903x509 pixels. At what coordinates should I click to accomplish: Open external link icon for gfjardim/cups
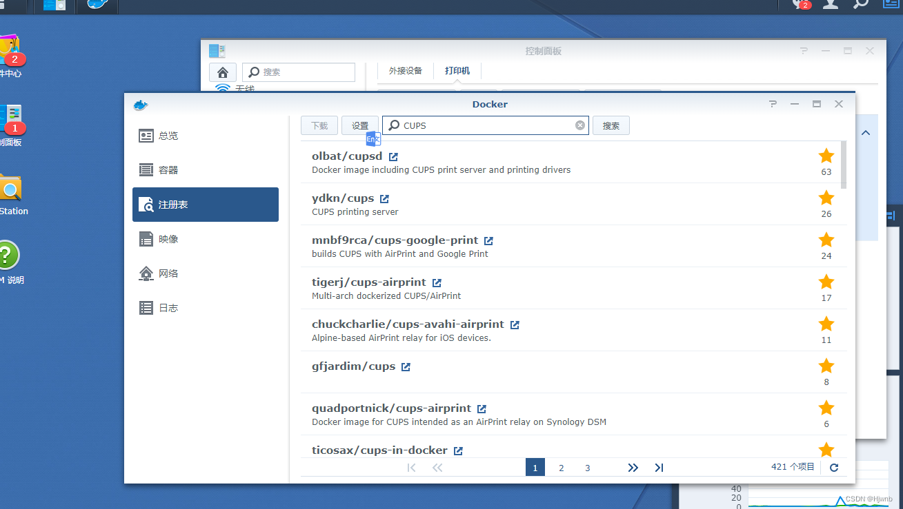tap(406, 367)
